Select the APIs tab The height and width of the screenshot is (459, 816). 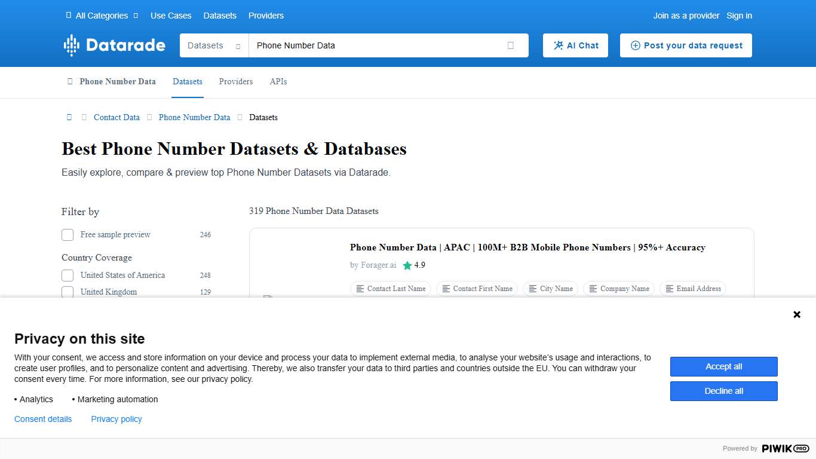278,81
